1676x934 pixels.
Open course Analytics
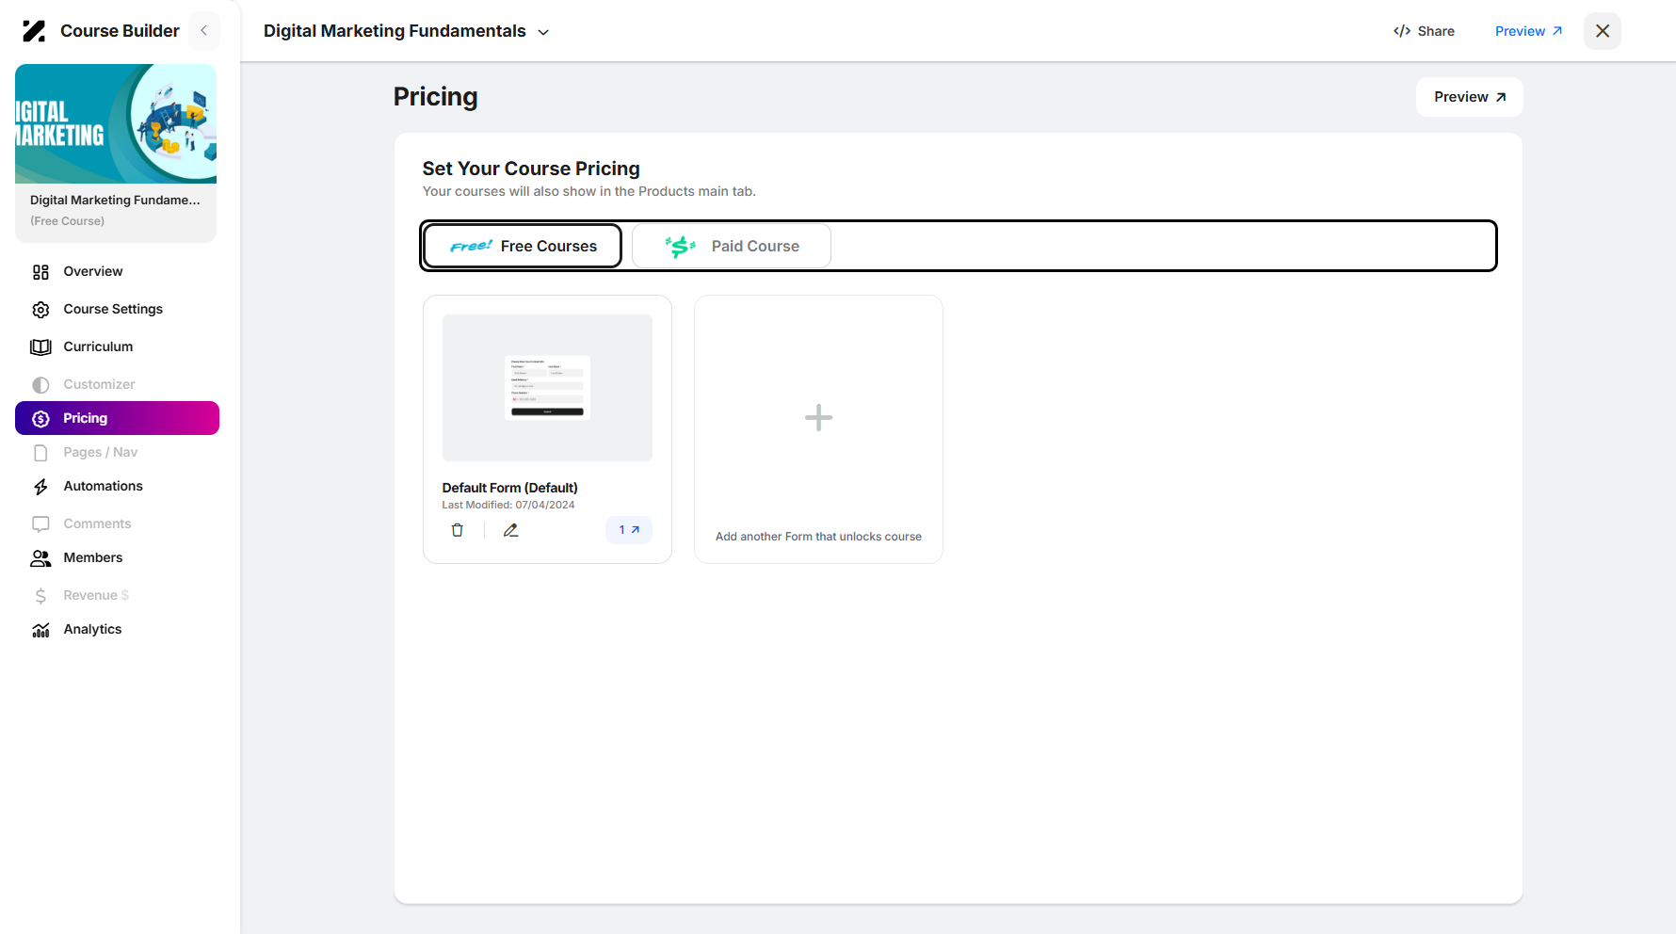pyautogui.click(x=117, y=629)
